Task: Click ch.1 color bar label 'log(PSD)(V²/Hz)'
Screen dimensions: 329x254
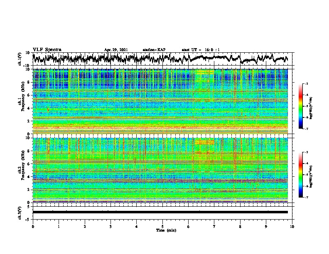Action: tap(311, 108)
